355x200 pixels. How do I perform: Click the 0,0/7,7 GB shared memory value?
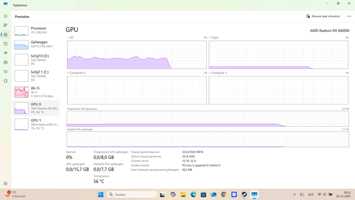pos(104,169)
